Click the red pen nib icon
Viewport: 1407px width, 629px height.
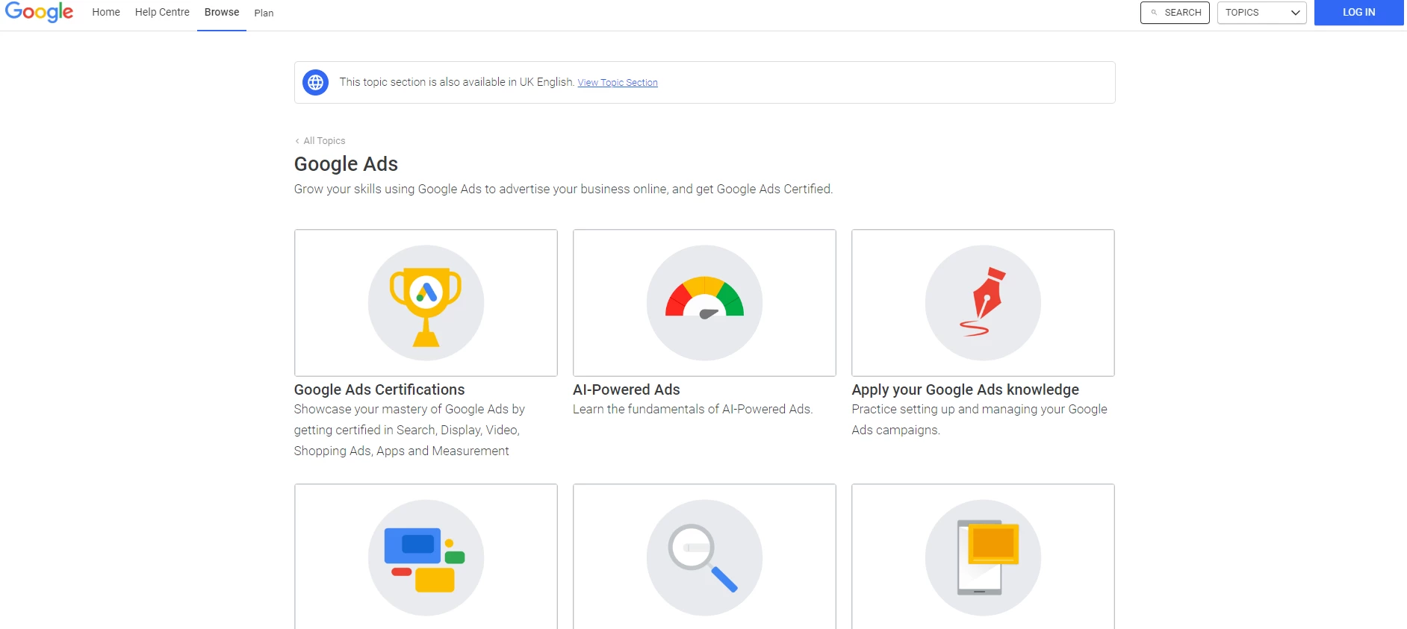pos(983,303)
